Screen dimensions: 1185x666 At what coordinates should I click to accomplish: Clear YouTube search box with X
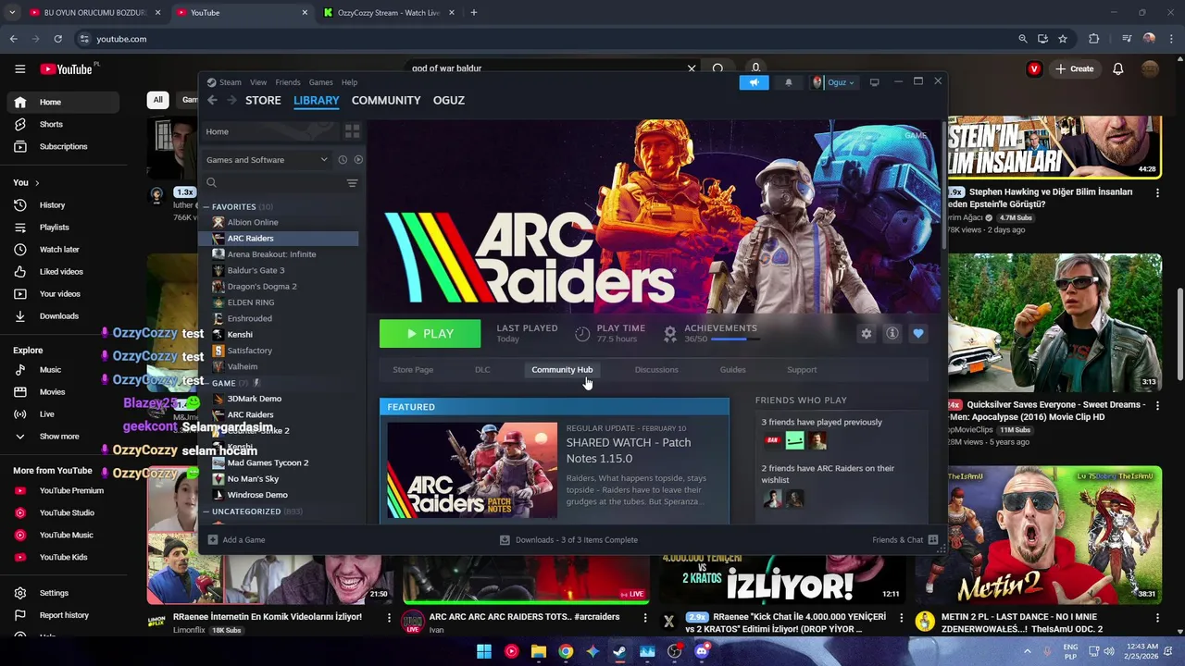point(692,68)
